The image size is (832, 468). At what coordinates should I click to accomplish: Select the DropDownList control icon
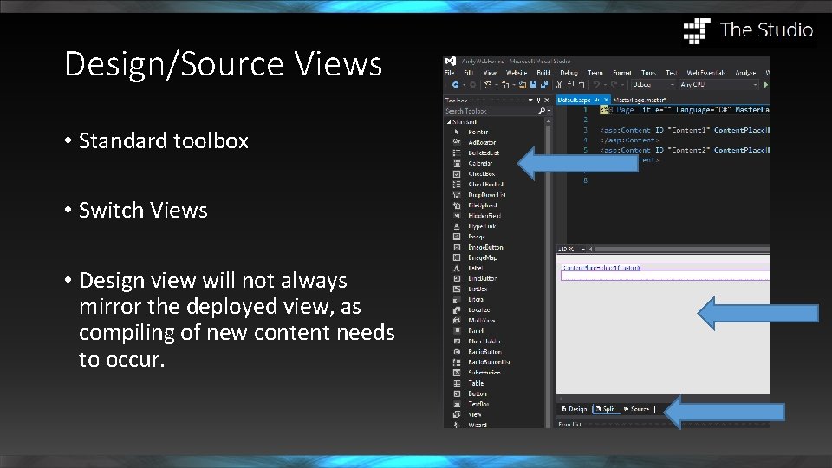[x=457, y=195]
